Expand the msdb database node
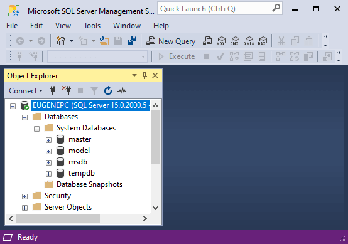 click(x=48, y=162)
